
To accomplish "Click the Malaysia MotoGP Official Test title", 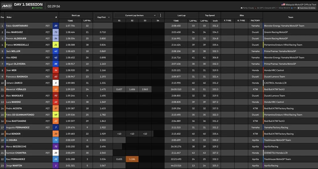I will coord(301,4).
